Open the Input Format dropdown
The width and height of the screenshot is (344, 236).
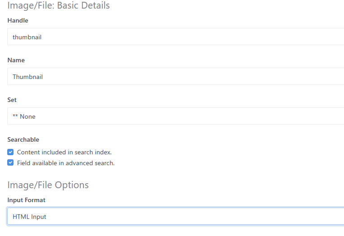click(176, 217)
